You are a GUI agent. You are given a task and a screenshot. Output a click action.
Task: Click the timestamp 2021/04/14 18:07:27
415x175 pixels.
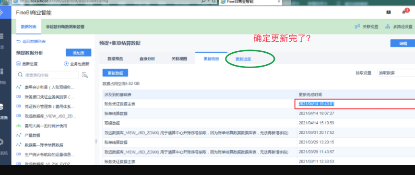pos(317,113)
